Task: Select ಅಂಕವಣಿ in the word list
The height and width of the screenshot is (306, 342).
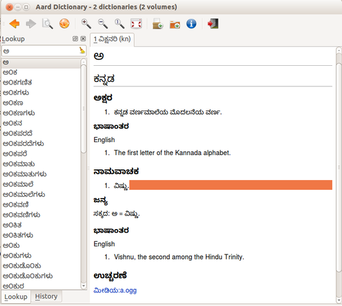Action: [41, 205]
